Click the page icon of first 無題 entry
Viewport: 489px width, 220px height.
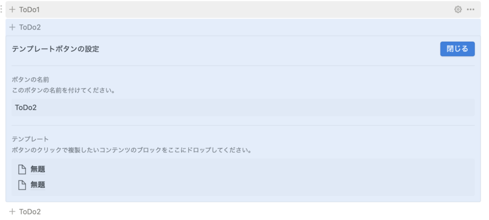(x=22, y=170)
